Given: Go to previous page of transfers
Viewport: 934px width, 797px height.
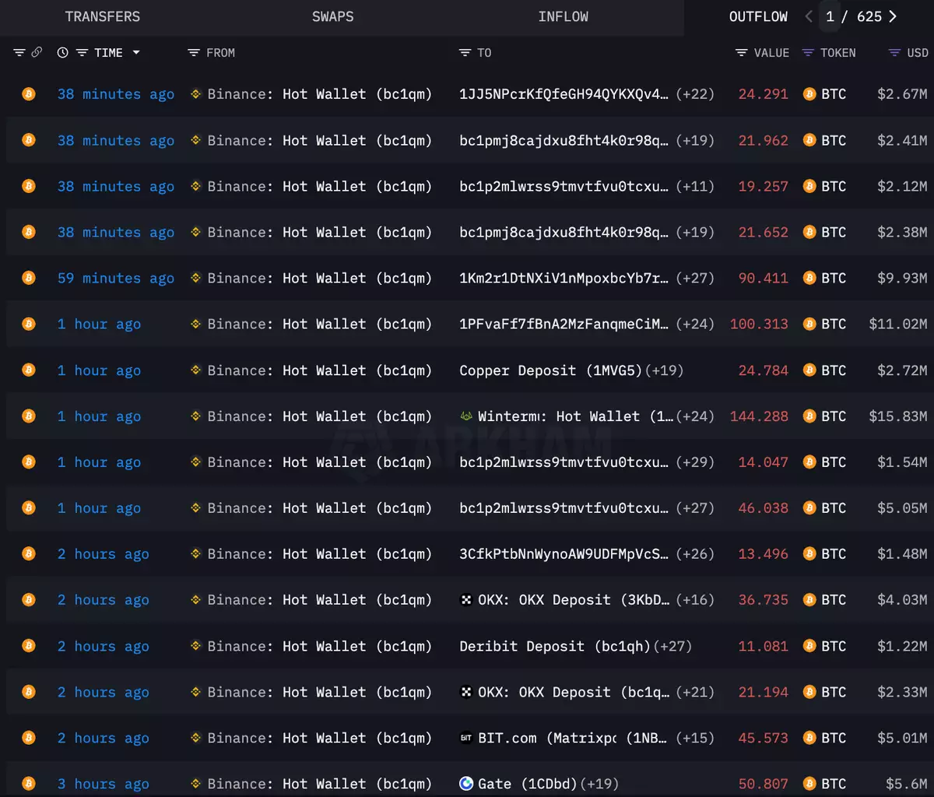Looking at the screenshot, I should click(x=809, y=16).
